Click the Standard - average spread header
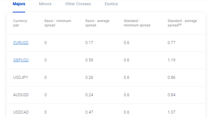Viewport: 208px width, 117px height. click(182, 23)
